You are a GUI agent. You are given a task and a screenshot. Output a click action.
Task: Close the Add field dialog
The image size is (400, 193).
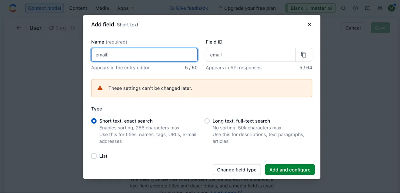click(309, 24)
